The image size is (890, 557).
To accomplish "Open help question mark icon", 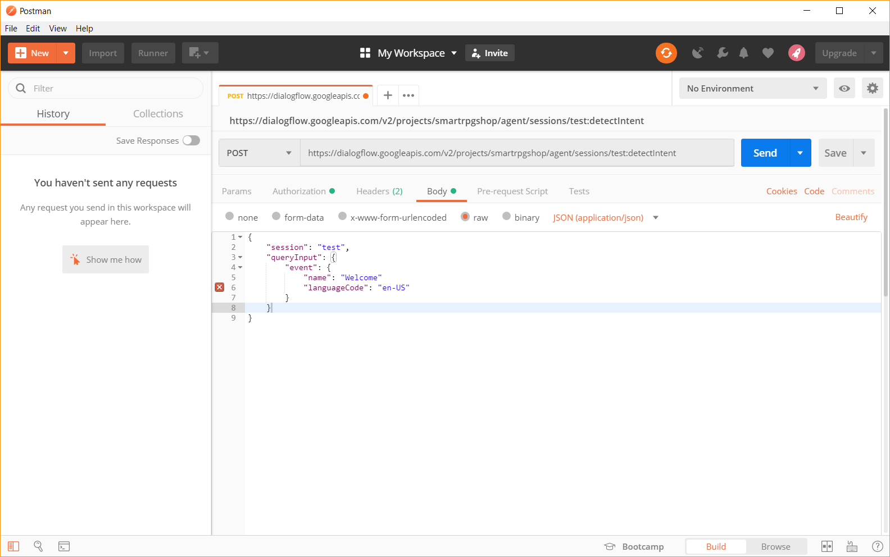I will 877,546.
